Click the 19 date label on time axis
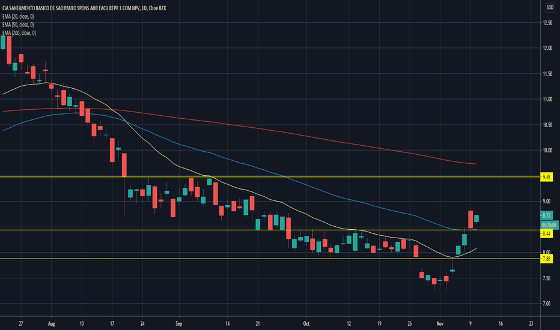This screenshot has width=560, height=330. (x=379, y=323)
